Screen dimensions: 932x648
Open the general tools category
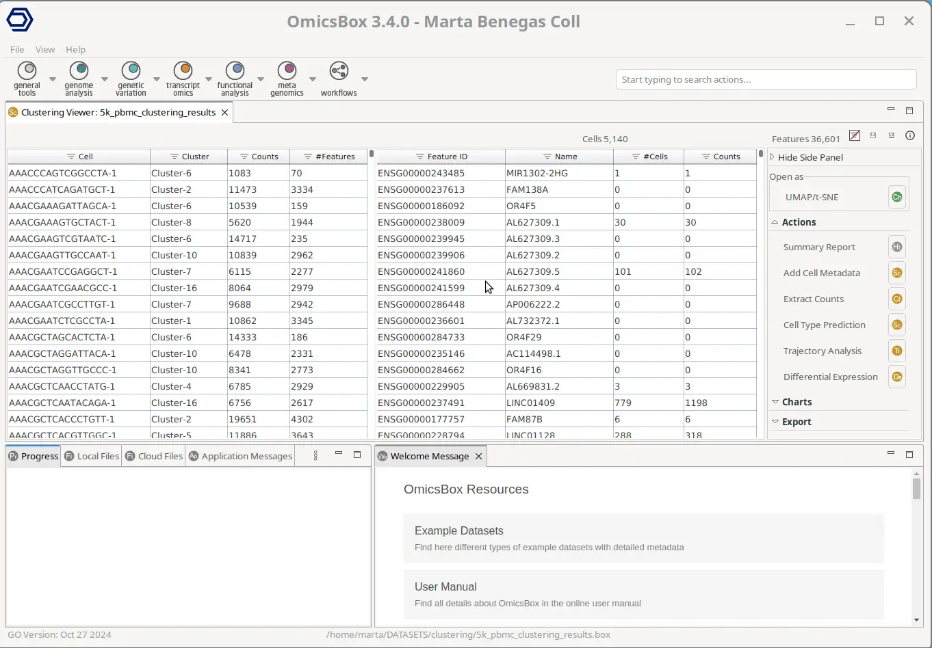coord(27,79)
